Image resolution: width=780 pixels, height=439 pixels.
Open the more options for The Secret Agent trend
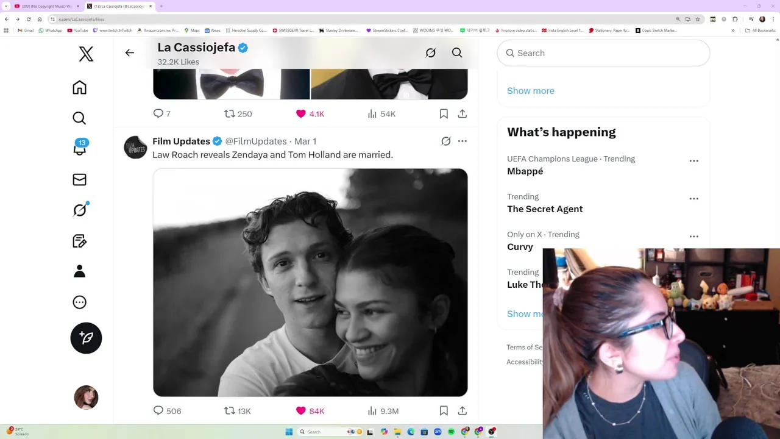693,199
